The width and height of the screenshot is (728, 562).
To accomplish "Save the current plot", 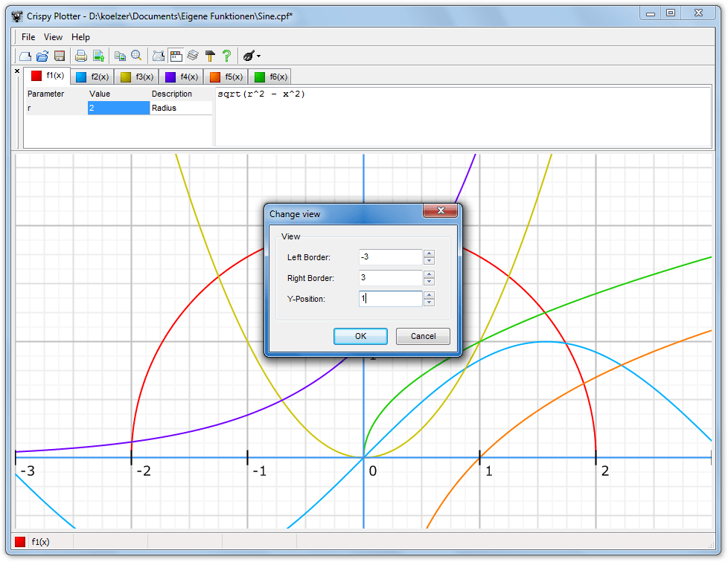I will [x=60, y=56].
